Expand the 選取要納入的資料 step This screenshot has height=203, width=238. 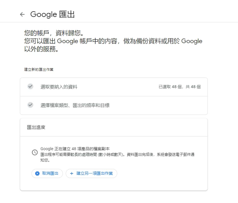point(114,87)
